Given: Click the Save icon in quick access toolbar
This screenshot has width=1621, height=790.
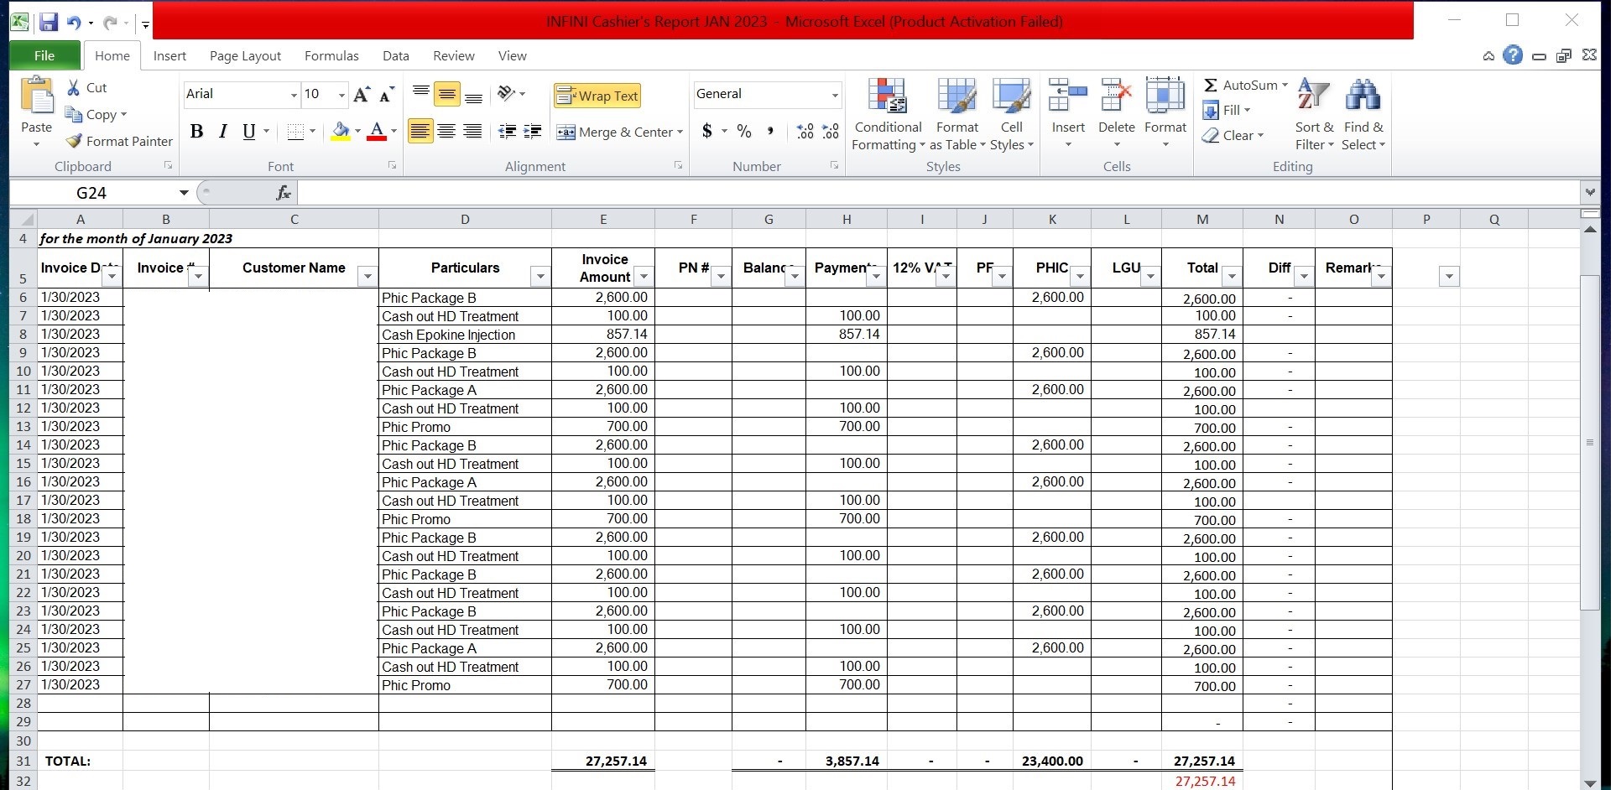Looking at the screenshot, I should (49, 23).
